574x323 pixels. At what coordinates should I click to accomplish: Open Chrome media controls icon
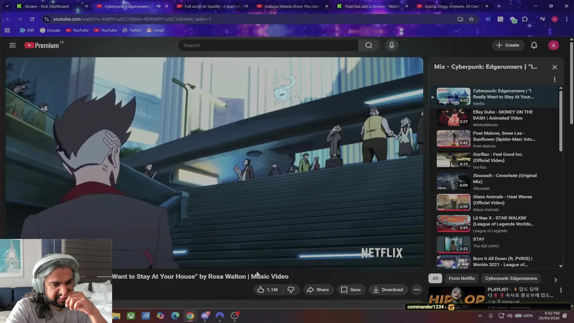click(x=542, y=19)
